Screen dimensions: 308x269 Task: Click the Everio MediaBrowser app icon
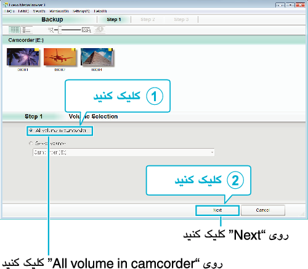tap(6, 4)
